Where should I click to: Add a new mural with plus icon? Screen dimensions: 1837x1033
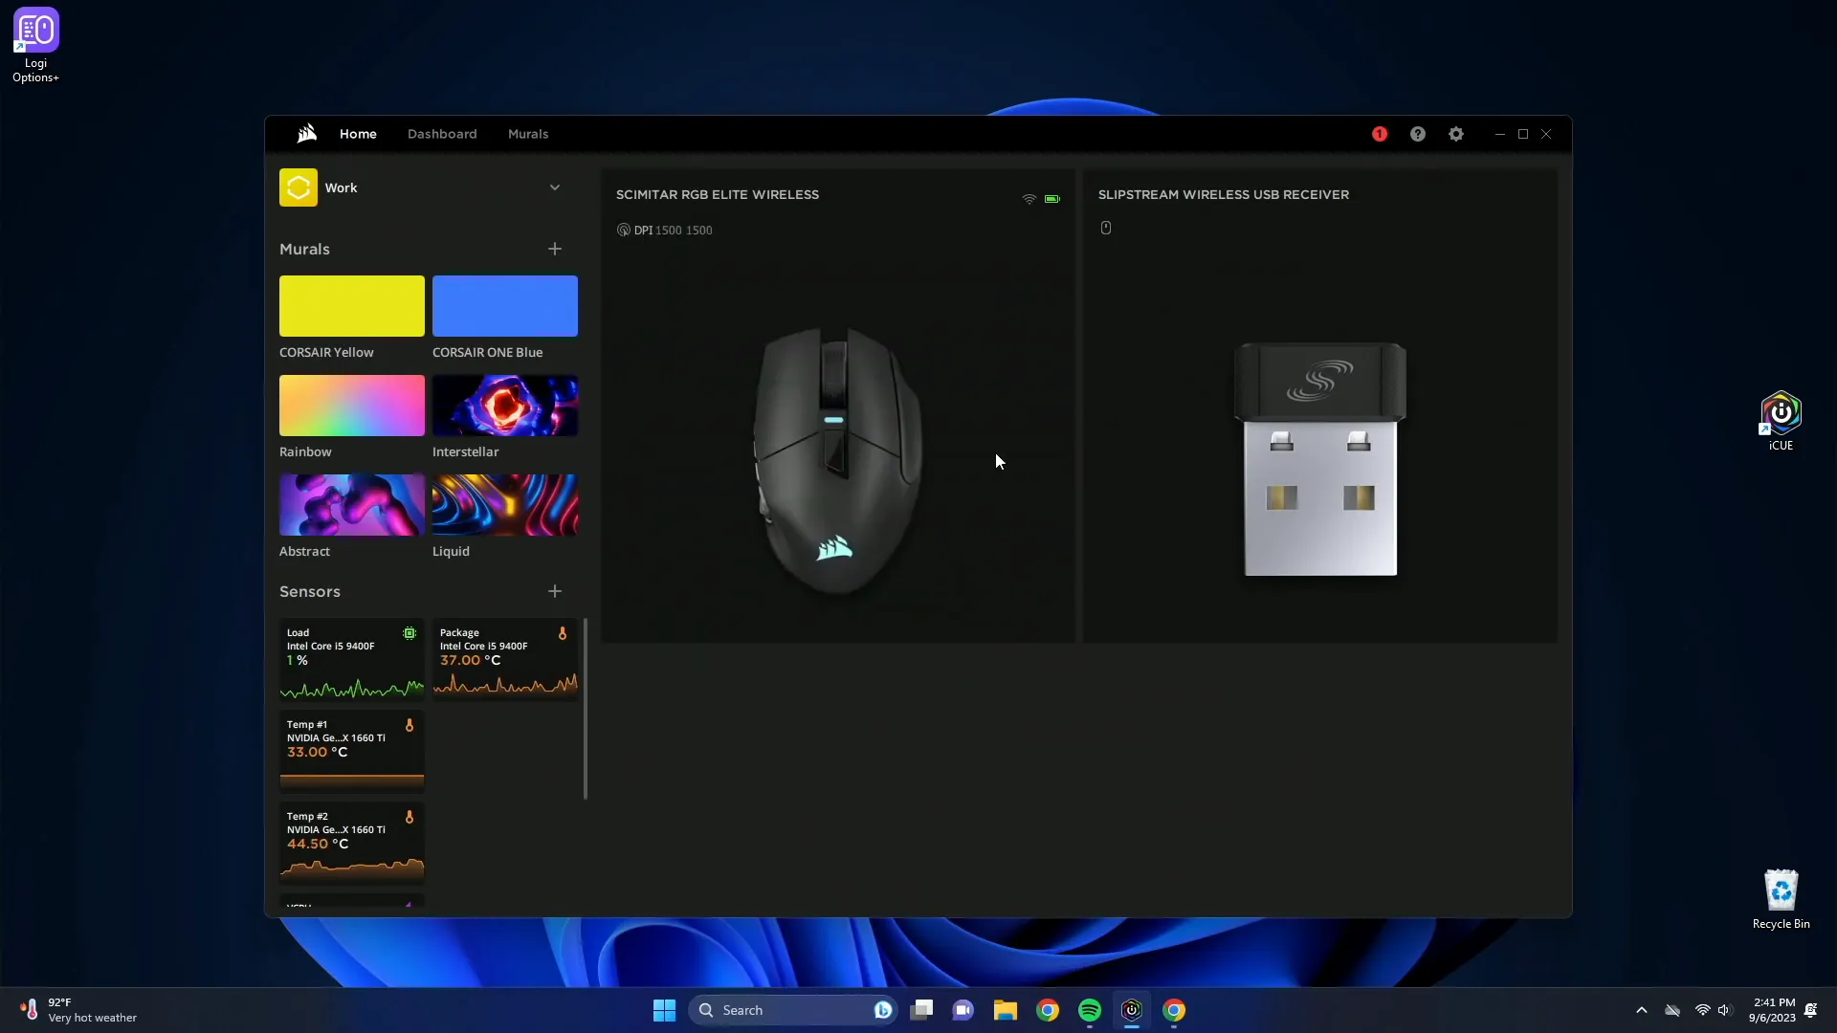555,249
